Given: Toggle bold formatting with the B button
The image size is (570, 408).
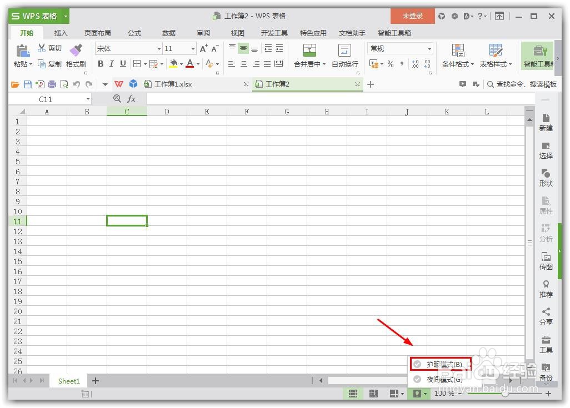Looking at the screenshot, I should pyautogui.click(x=100, y=64).
